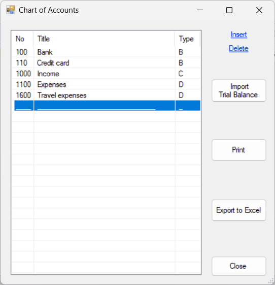Export accounts to Excel
Viewport: 275px width, 285px height.
pos(238,210)
